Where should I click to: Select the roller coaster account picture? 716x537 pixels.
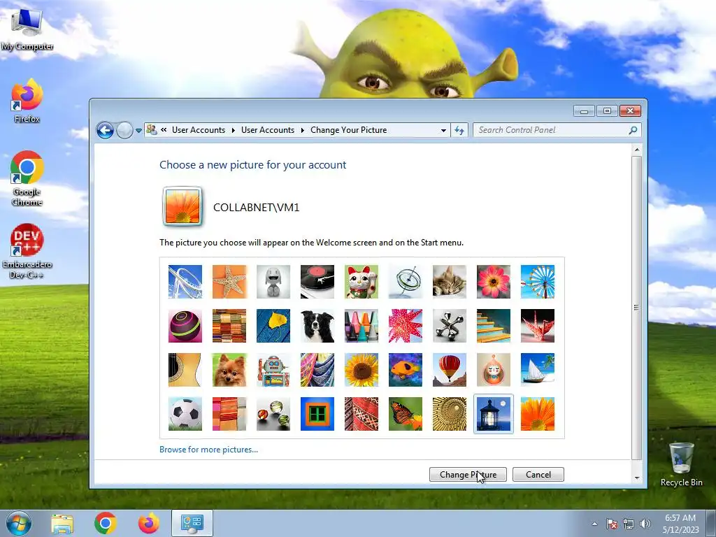(x=185, y=282)
